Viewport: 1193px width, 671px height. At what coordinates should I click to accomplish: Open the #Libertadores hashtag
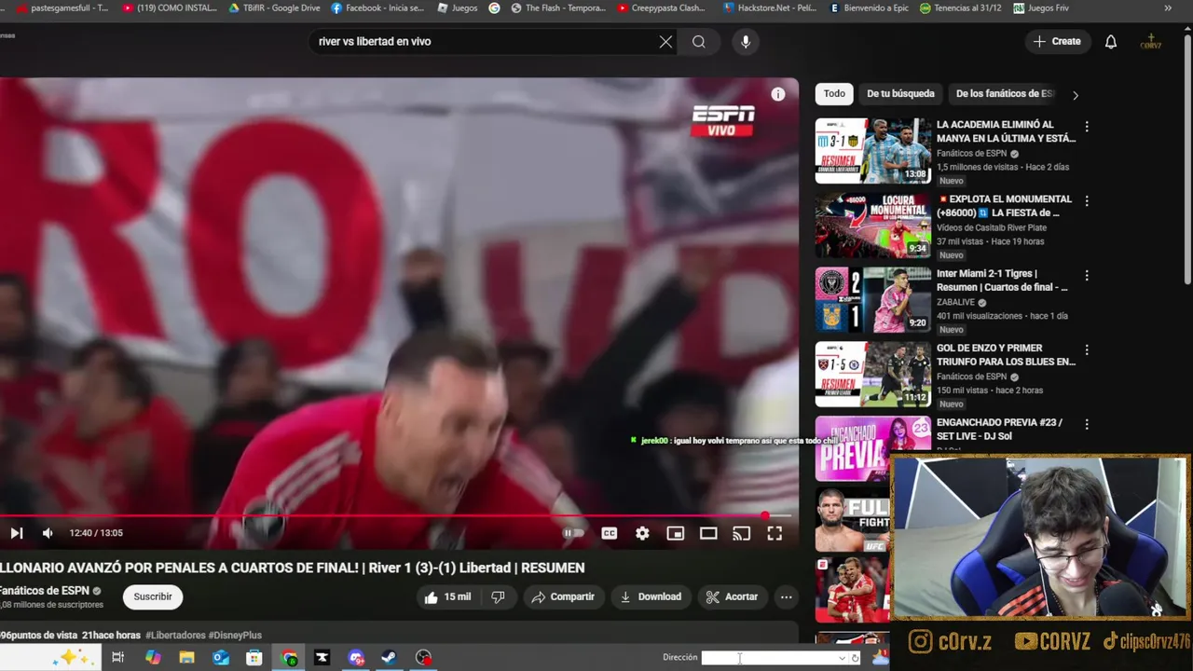pyautogui.click(x=175, y=636)
